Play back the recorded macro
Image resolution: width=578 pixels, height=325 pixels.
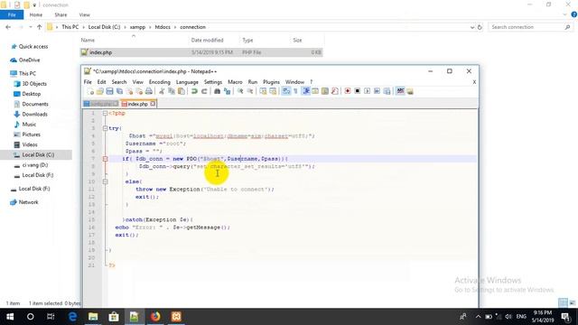pos(368,90)
